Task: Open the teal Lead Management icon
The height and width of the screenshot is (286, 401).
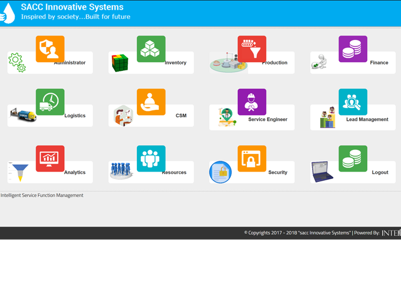Action: (352, 102)
